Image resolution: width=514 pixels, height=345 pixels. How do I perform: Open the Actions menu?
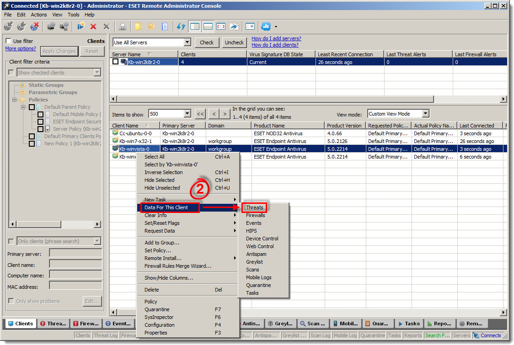[x=39, y=15]
